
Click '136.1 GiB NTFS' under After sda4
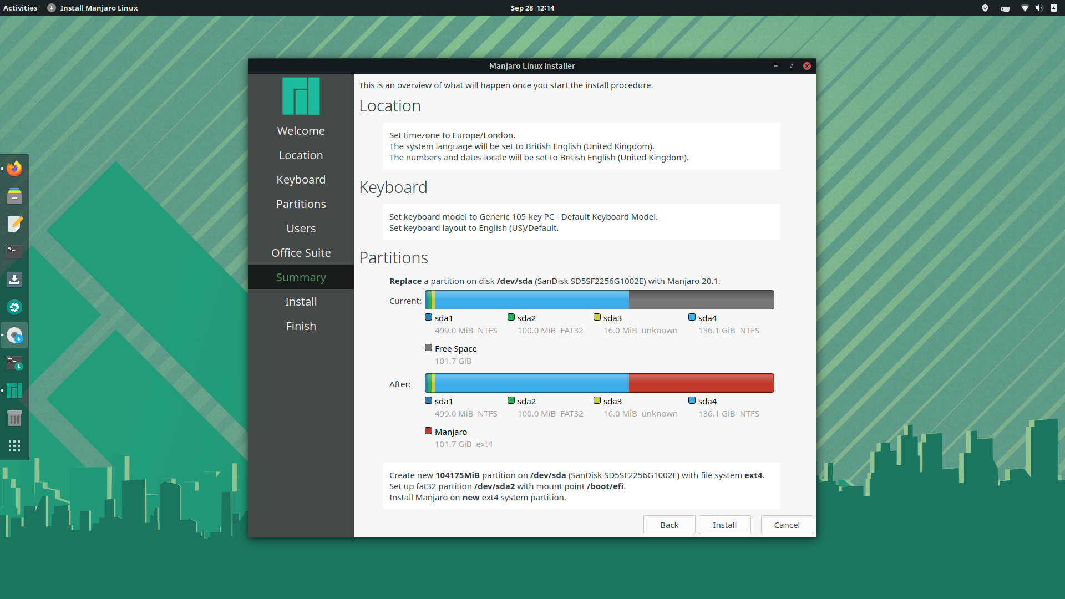coord(729,414)
